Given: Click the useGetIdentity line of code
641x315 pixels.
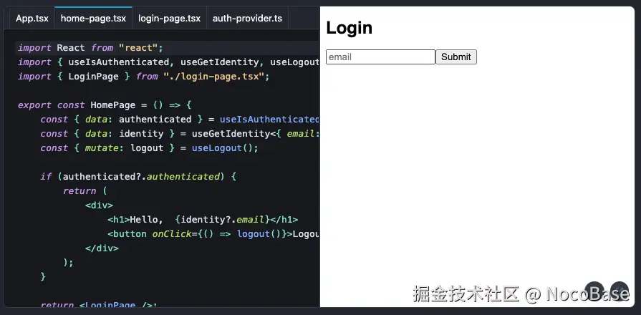Looking at the screenshot, I should (x=180, y=134).
